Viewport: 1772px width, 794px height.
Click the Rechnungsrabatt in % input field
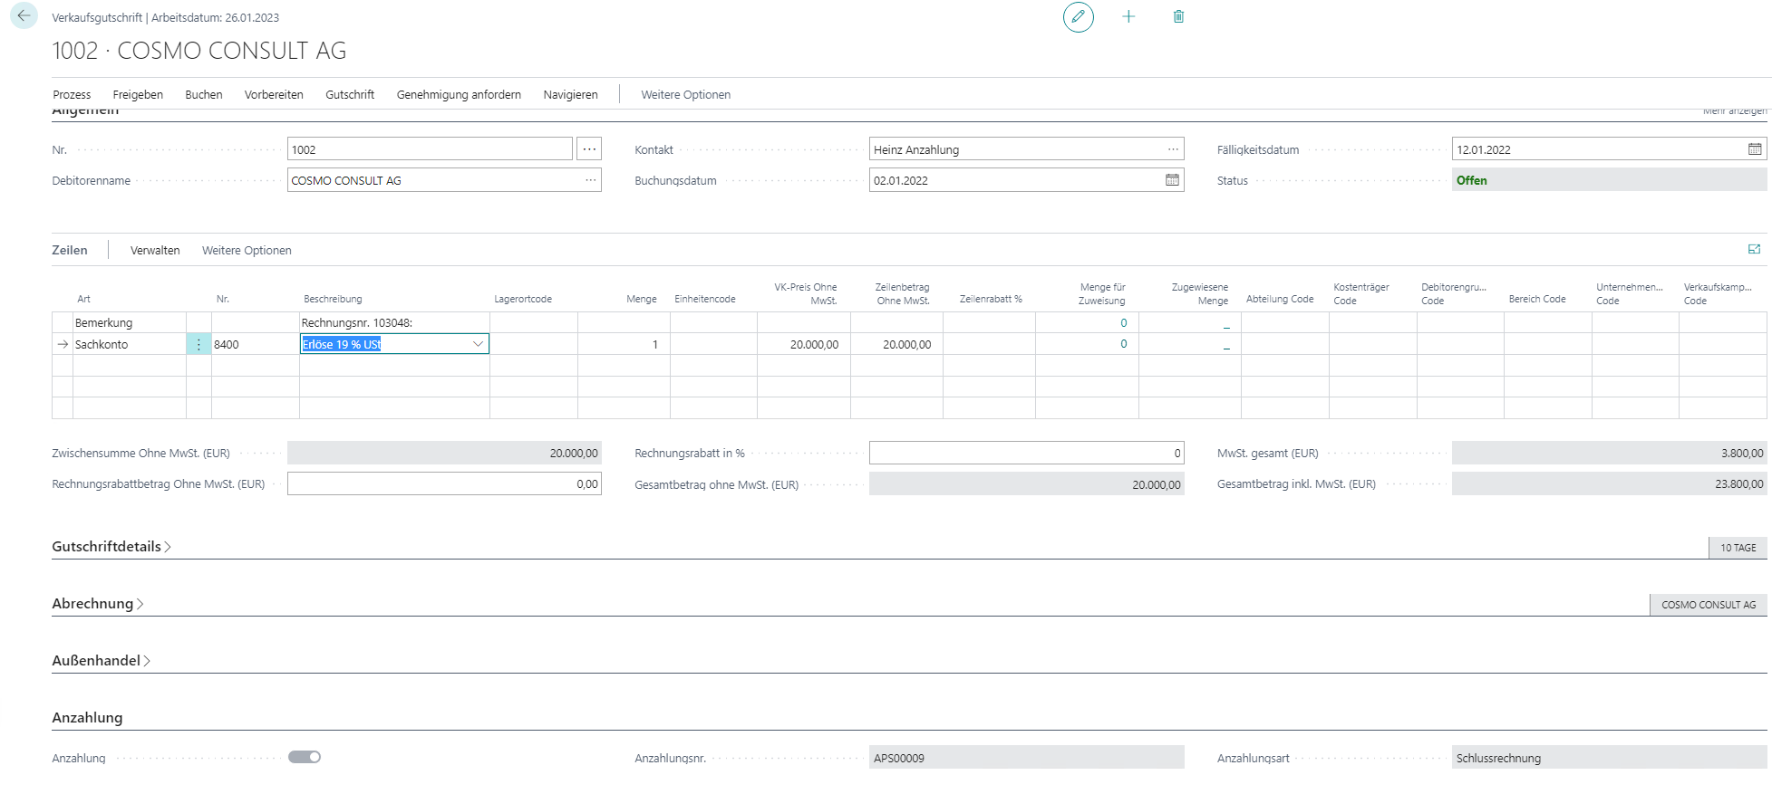click(1025, 454)
